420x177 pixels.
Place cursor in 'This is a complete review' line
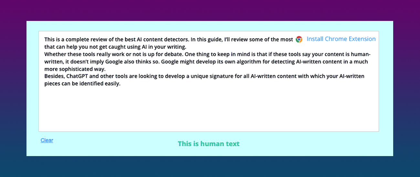tap(97, 40)
